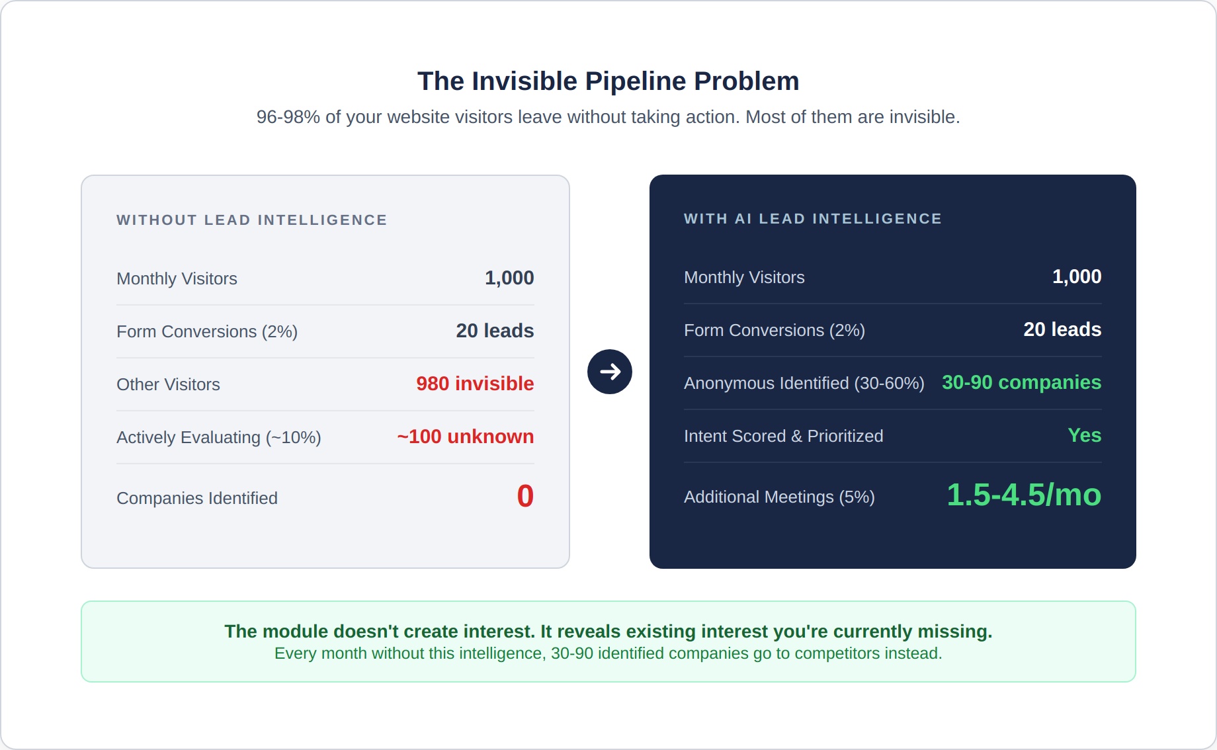Click the green '30-90 companies' value
Viewport: 1217px width, 750px height.
click(1021, 382)
